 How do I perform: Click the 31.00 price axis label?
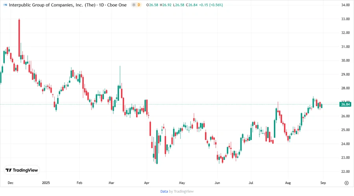click(345, 47)
